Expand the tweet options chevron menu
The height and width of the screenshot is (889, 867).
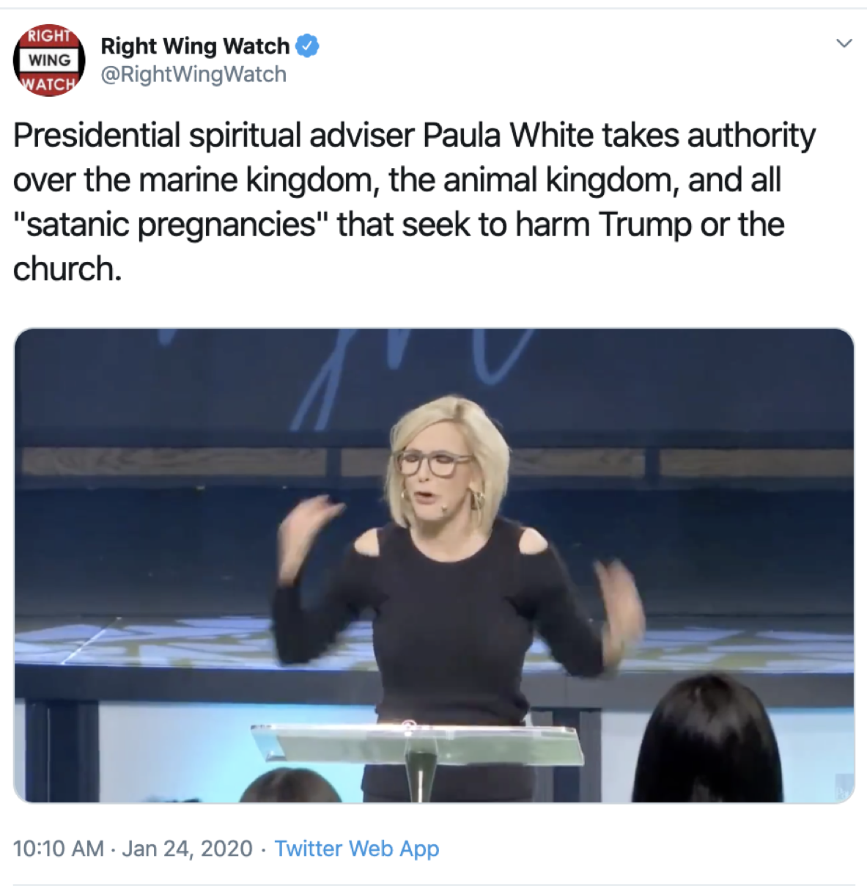click(x=844, y=43)
